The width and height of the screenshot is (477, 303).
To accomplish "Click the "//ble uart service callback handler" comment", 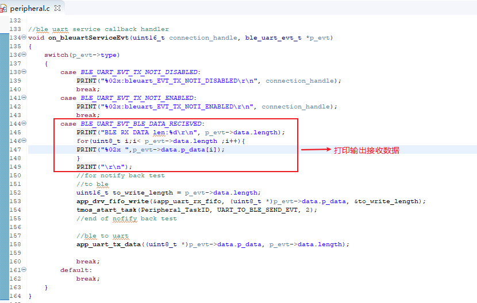I will (98, 29).
